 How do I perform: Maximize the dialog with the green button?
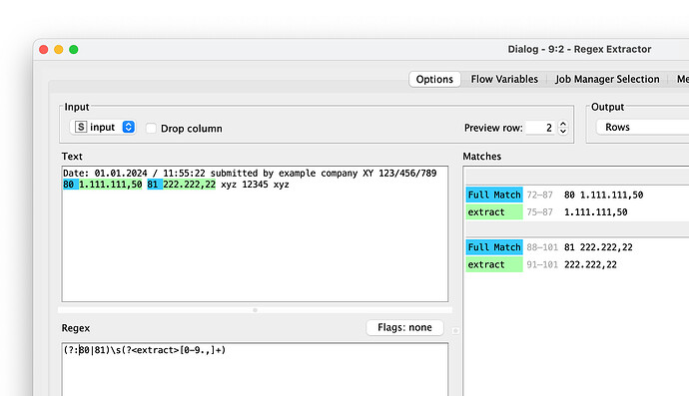74,49
